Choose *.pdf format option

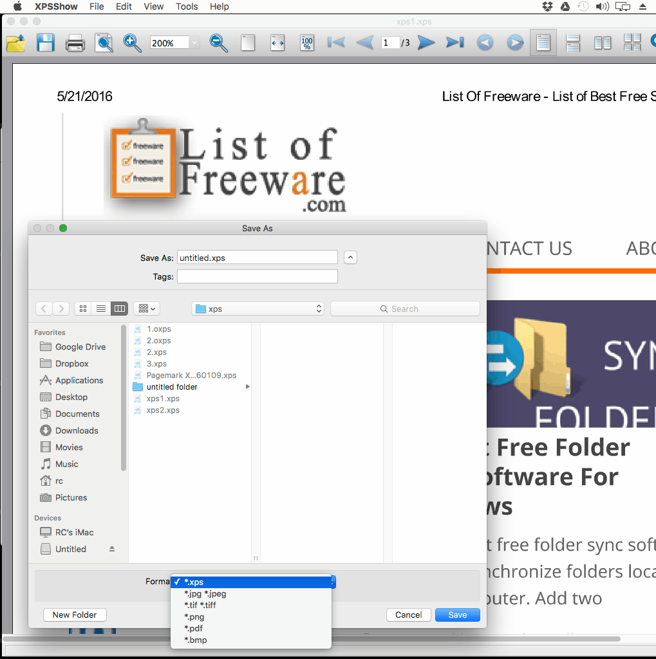point(251,628)
